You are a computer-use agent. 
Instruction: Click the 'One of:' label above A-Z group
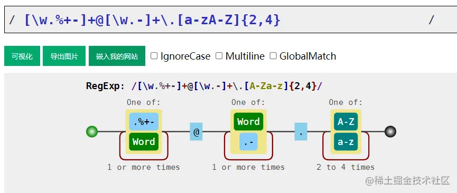(x=346, y=102)
